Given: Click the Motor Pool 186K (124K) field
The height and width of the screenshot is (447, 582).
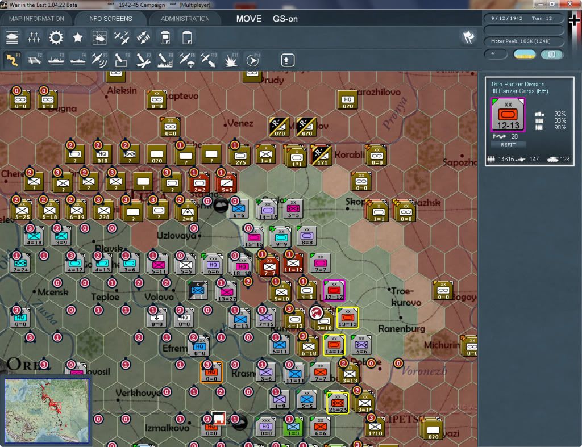Looking at the screenshot, I should coord(523,41).
